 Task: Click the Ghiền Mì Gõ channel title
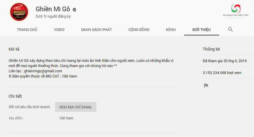[x=53, y=9]
